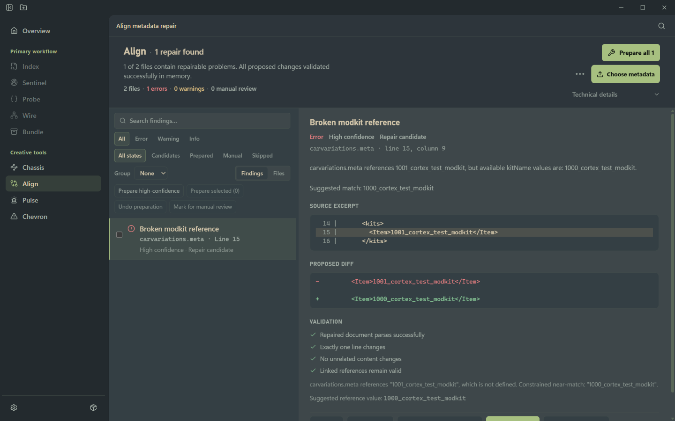Image resolution: width=675 pixels, height=421 pixels.
Task: Open the three-dot more options menu
Action: 580,74
